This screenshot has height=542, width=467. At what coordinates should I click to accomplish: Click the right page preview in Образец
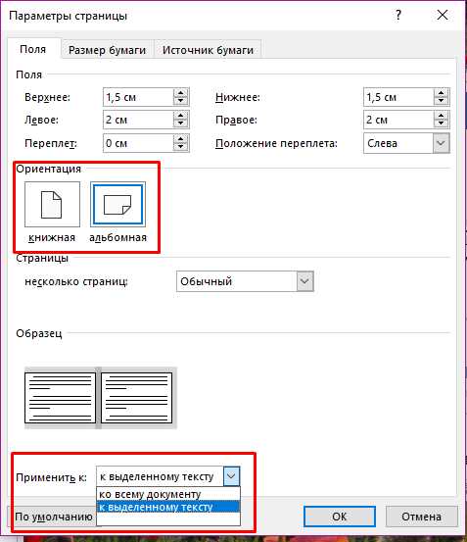(136, 398)
